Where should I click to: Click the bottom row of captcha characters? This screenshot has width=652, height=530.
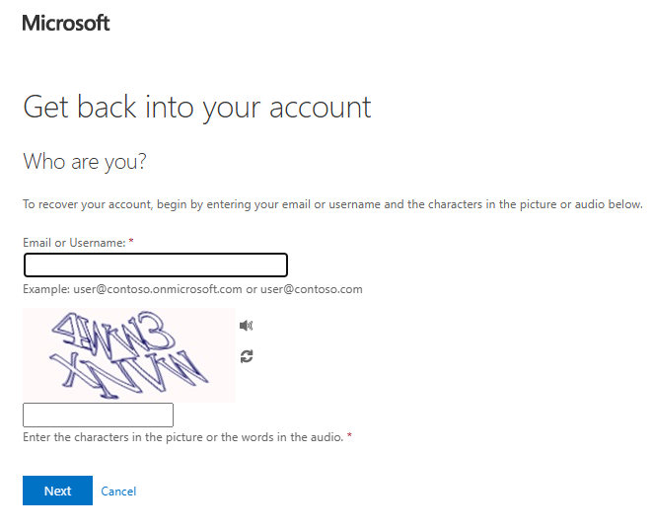(x=129, y=374)
